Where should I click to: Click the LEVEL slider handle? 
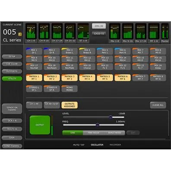pos(111,117)
